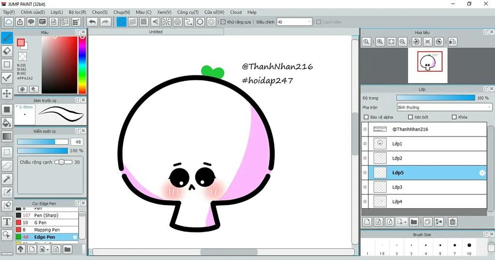Select the Magic Wand tool
The image size is (495, 260).
7,179
